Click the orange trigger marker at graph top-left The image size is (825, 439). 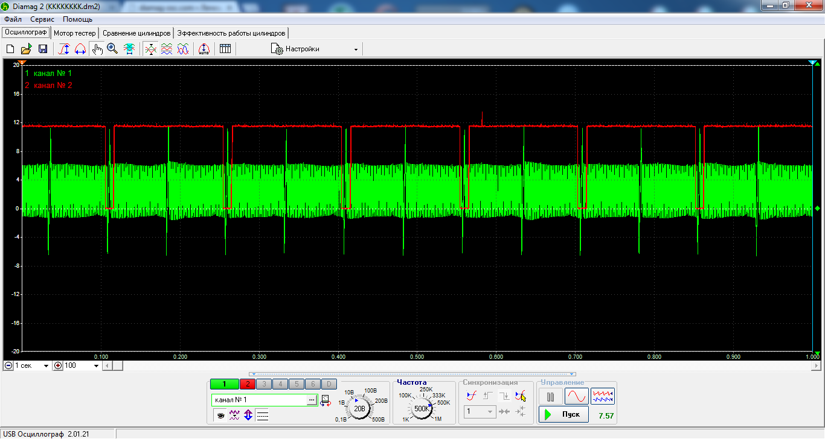tap(22, 62)
